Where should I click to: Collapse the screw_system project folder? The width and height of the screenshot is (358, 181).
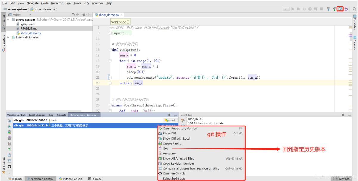(x=9, y=20)
